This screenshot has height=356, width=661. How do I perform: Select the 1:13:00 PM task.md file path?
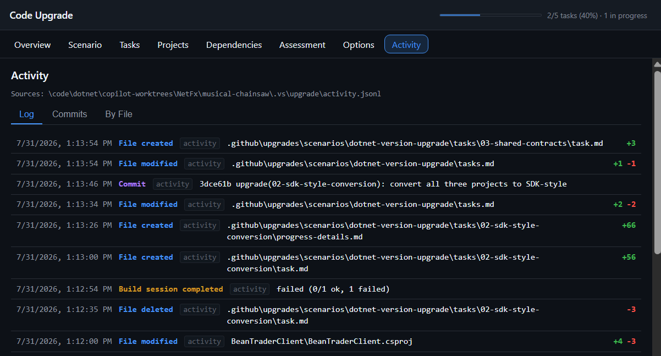click(383, 263)
